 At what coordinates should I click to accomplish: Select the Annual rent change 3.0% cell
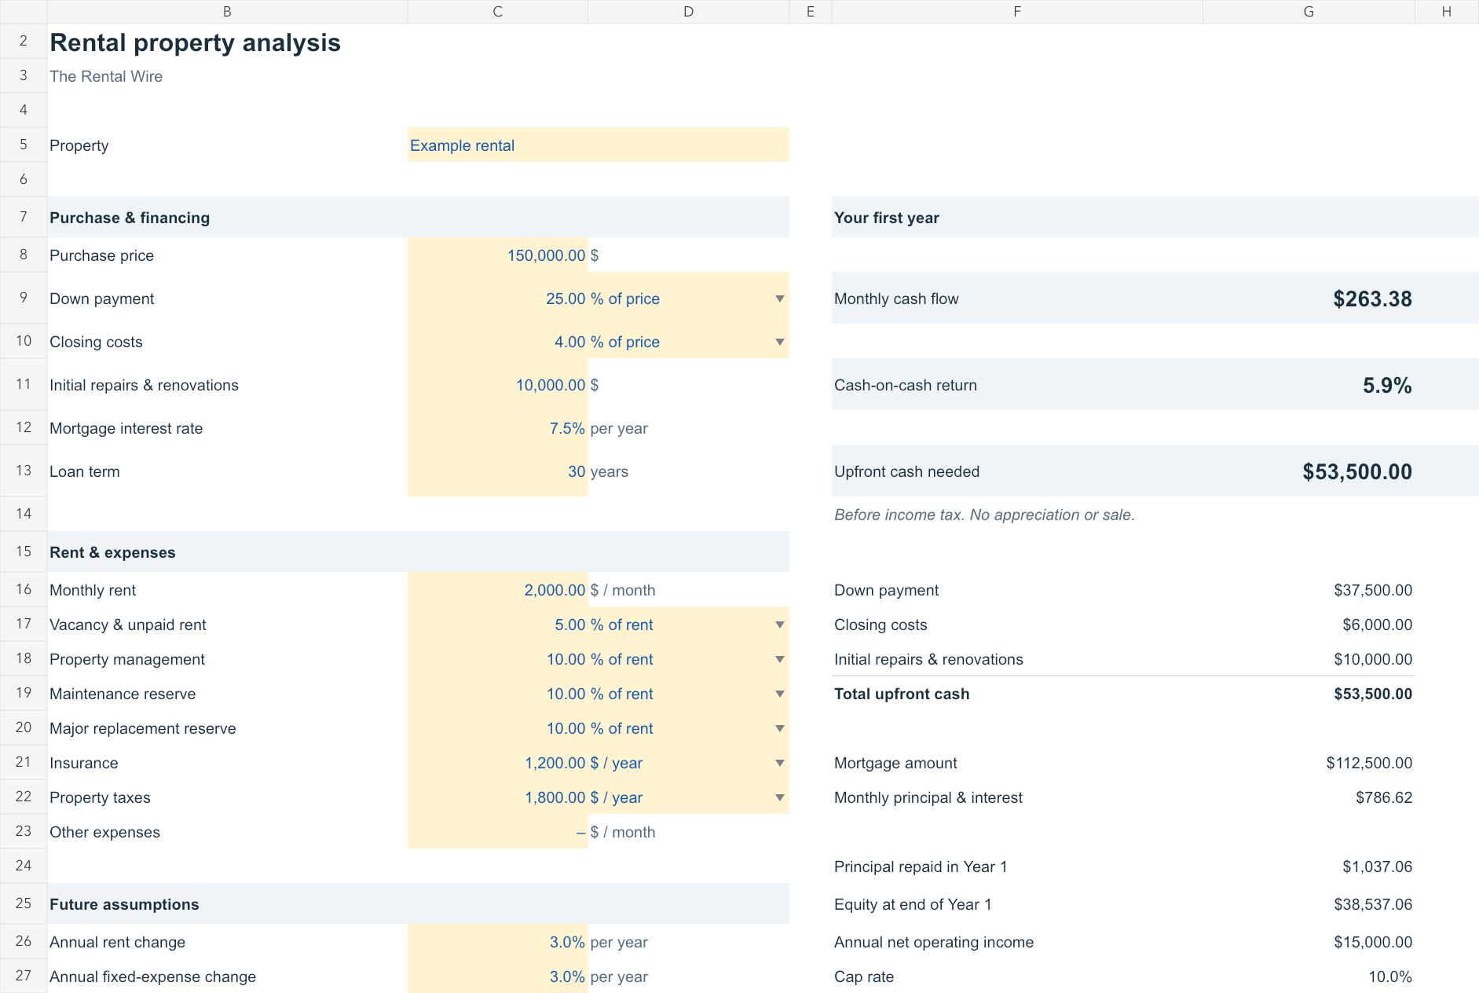point(497,942)
